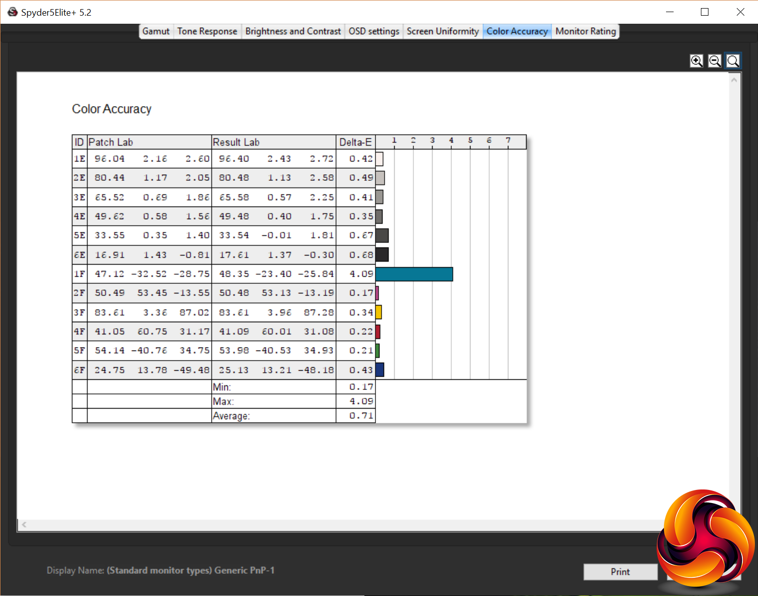The height and width of the screenshot is (596, 758).
Task: Click patch ID cell "5F"
Action: [x=80, y=351]
